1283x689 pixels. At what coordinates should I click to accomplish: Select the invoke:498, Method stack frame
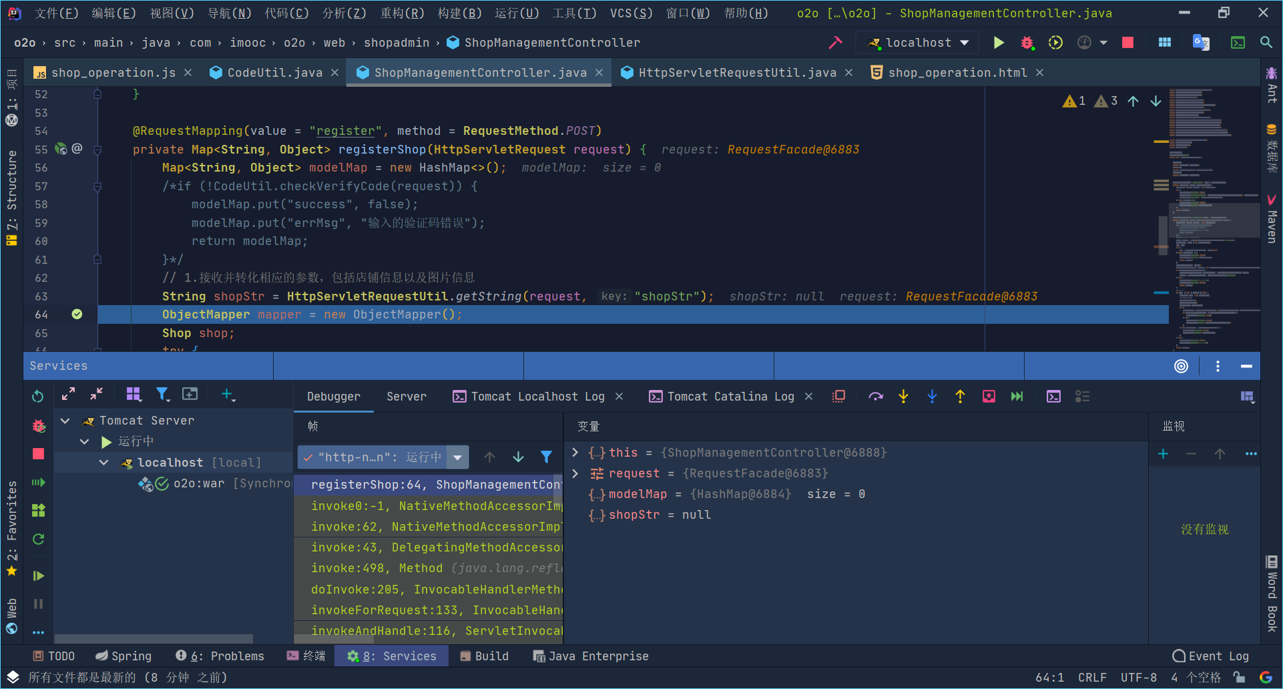pos(429,568)
